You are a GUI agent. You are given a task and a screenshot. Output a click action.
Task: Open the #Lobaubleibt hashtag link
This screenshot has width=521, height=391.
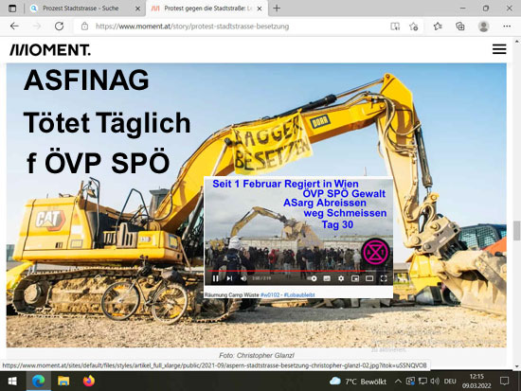(x=299, y=294)
